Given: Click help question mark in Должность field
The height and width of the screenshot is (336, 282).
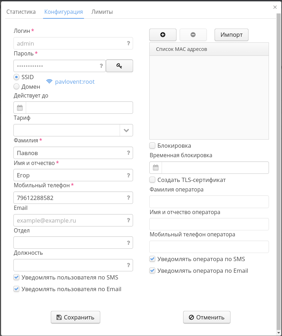Looking at the screenshot, I should (128, 265).
